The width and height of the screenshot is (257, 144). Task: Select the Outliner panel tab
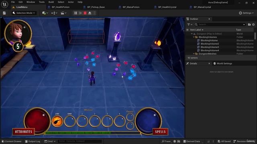click(x=194, y=19)
